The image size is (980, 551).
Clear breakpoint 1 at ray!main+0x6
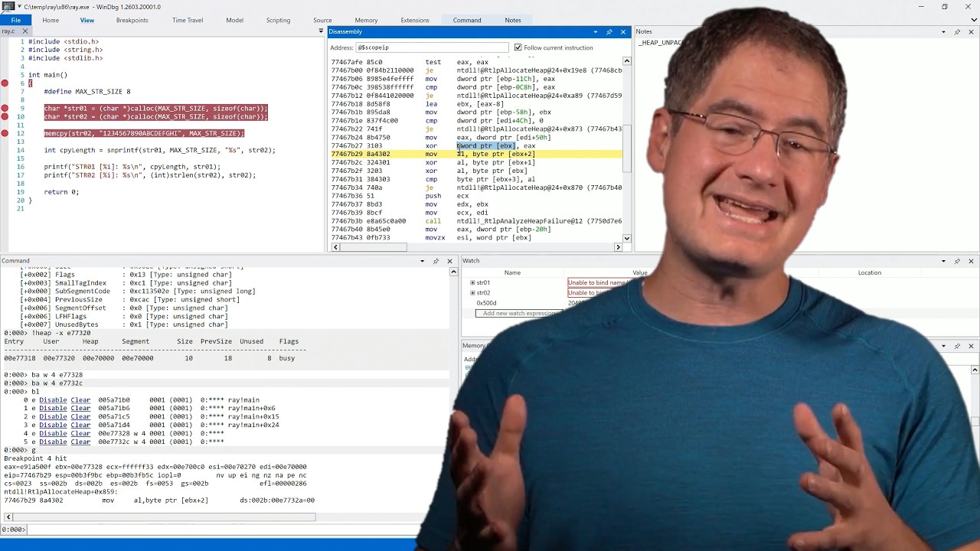tap(80, 409)
